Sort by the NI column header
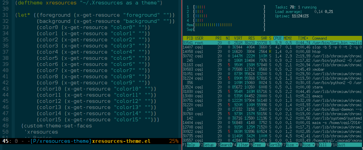363x150 pixels. [x=228, y=38]
